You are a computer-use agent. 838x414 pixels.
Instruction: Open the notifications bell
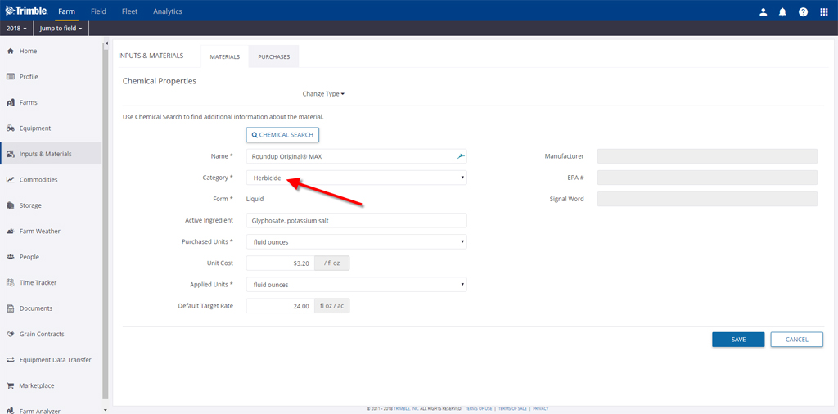(x=782, y=11)
